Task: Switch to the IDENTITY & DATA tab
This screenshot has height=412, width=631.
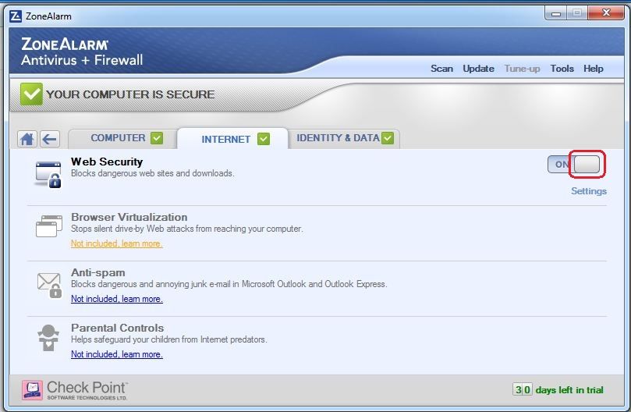Action: 344,139
